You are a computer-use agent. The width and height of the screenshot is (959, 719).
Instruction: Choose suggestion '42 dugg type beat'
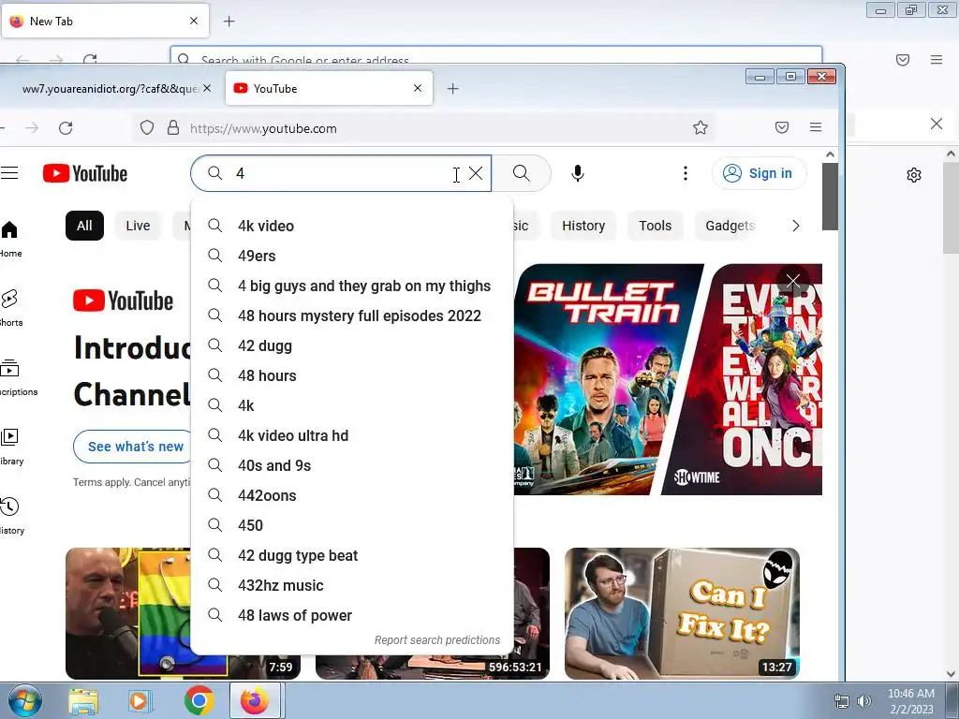point(352,555)
